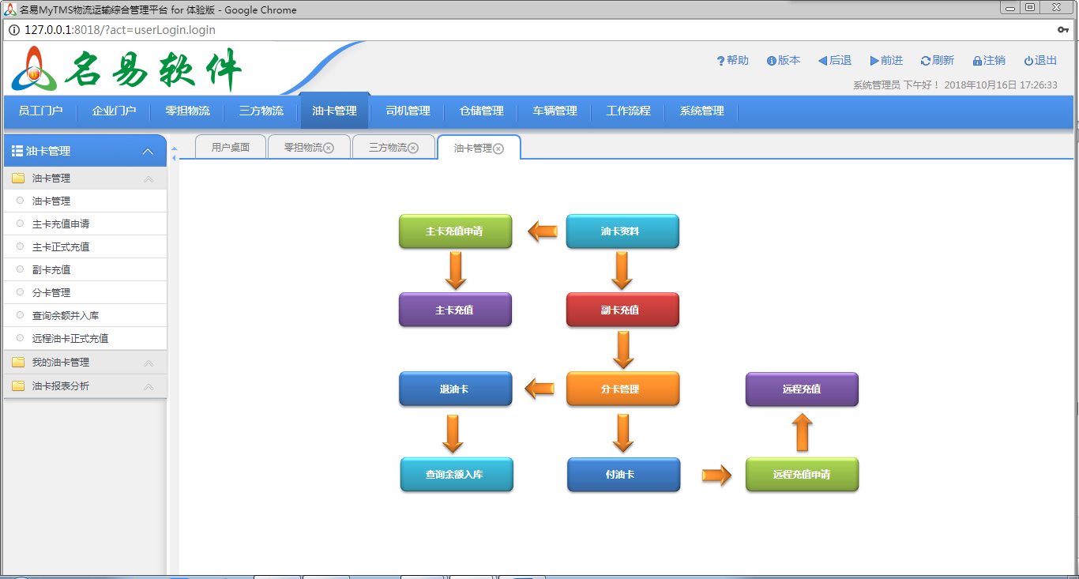Switch to the 用户桌面 tab

point(231,148)
